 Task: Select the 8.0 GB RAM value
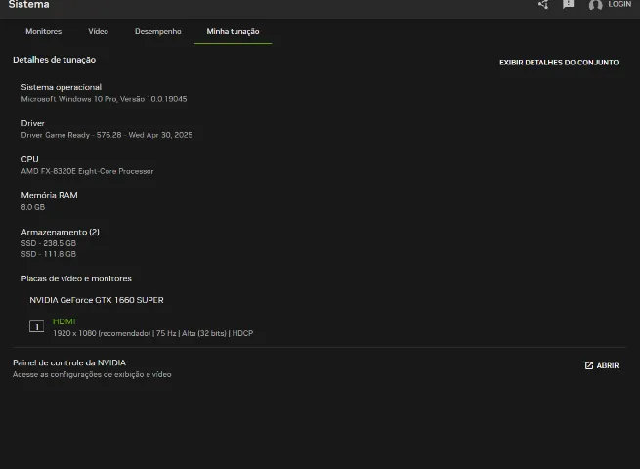click(x=33, y=207)
